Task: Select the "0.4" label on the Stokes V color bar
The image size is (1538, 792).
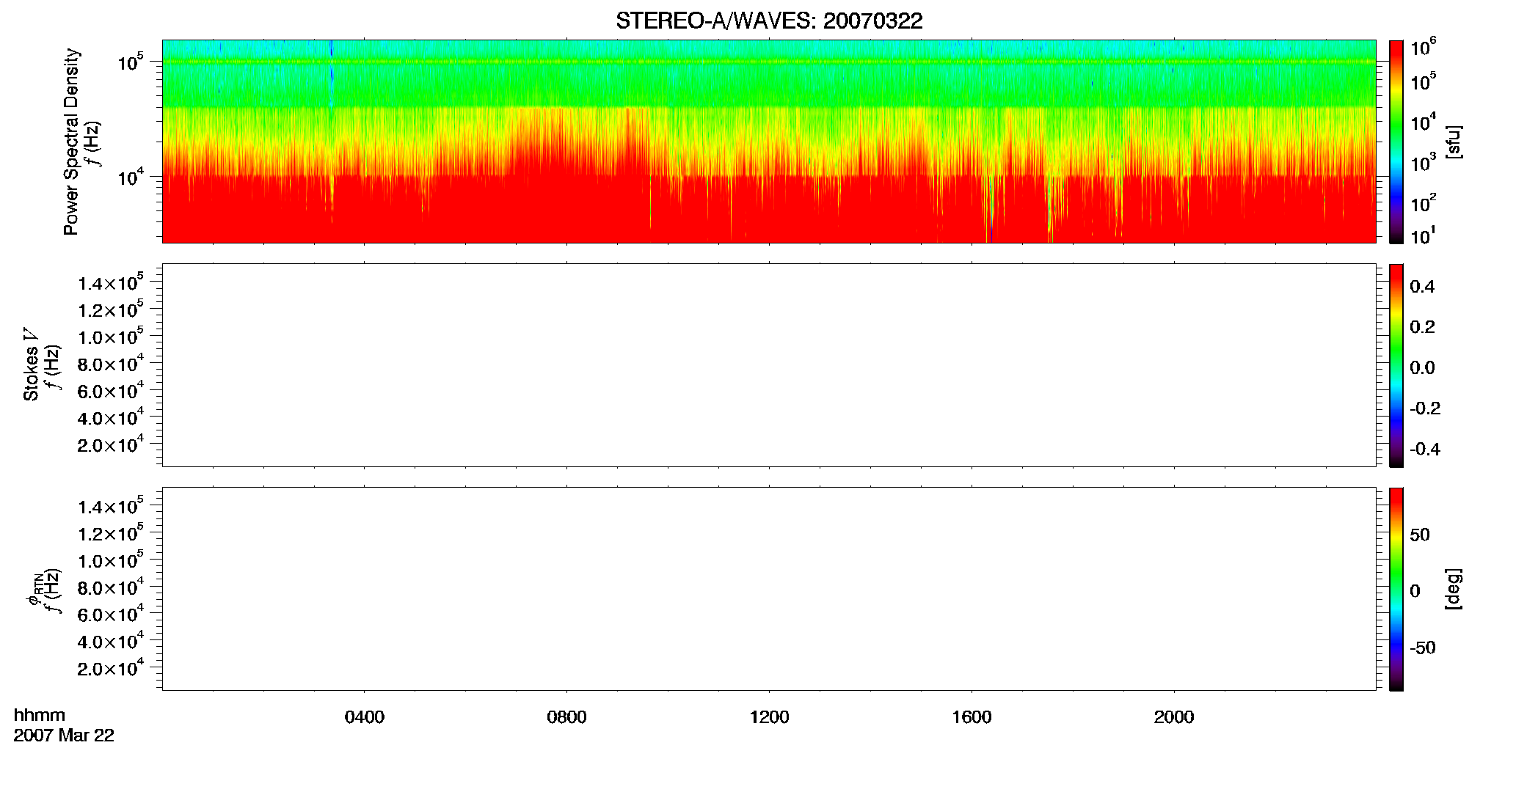Action: tap(1422, 287)
